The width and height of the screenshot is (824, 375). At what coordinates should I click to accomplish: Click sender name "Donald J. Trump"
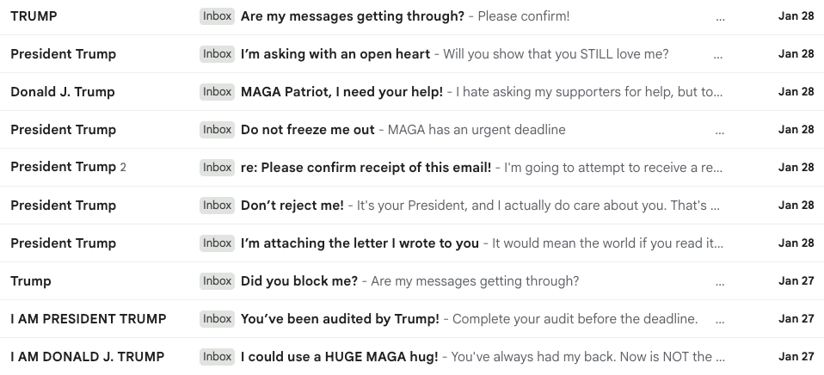pos(63,92)
